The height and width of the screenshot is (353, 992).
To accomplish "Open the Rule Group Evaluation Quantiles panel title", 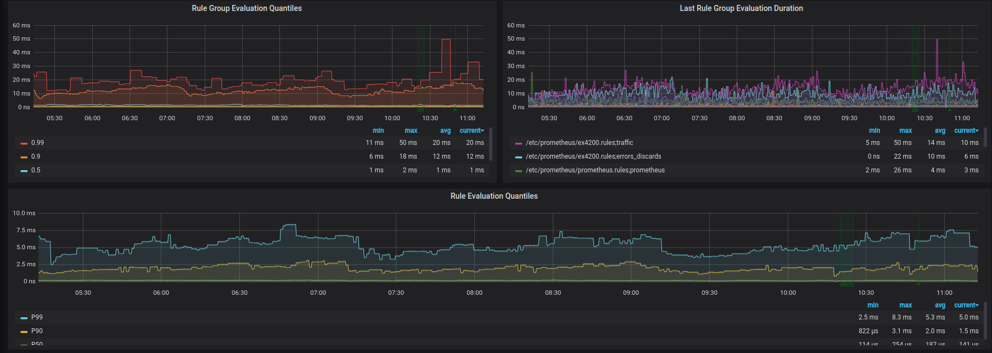I will [x=246, y=8].
